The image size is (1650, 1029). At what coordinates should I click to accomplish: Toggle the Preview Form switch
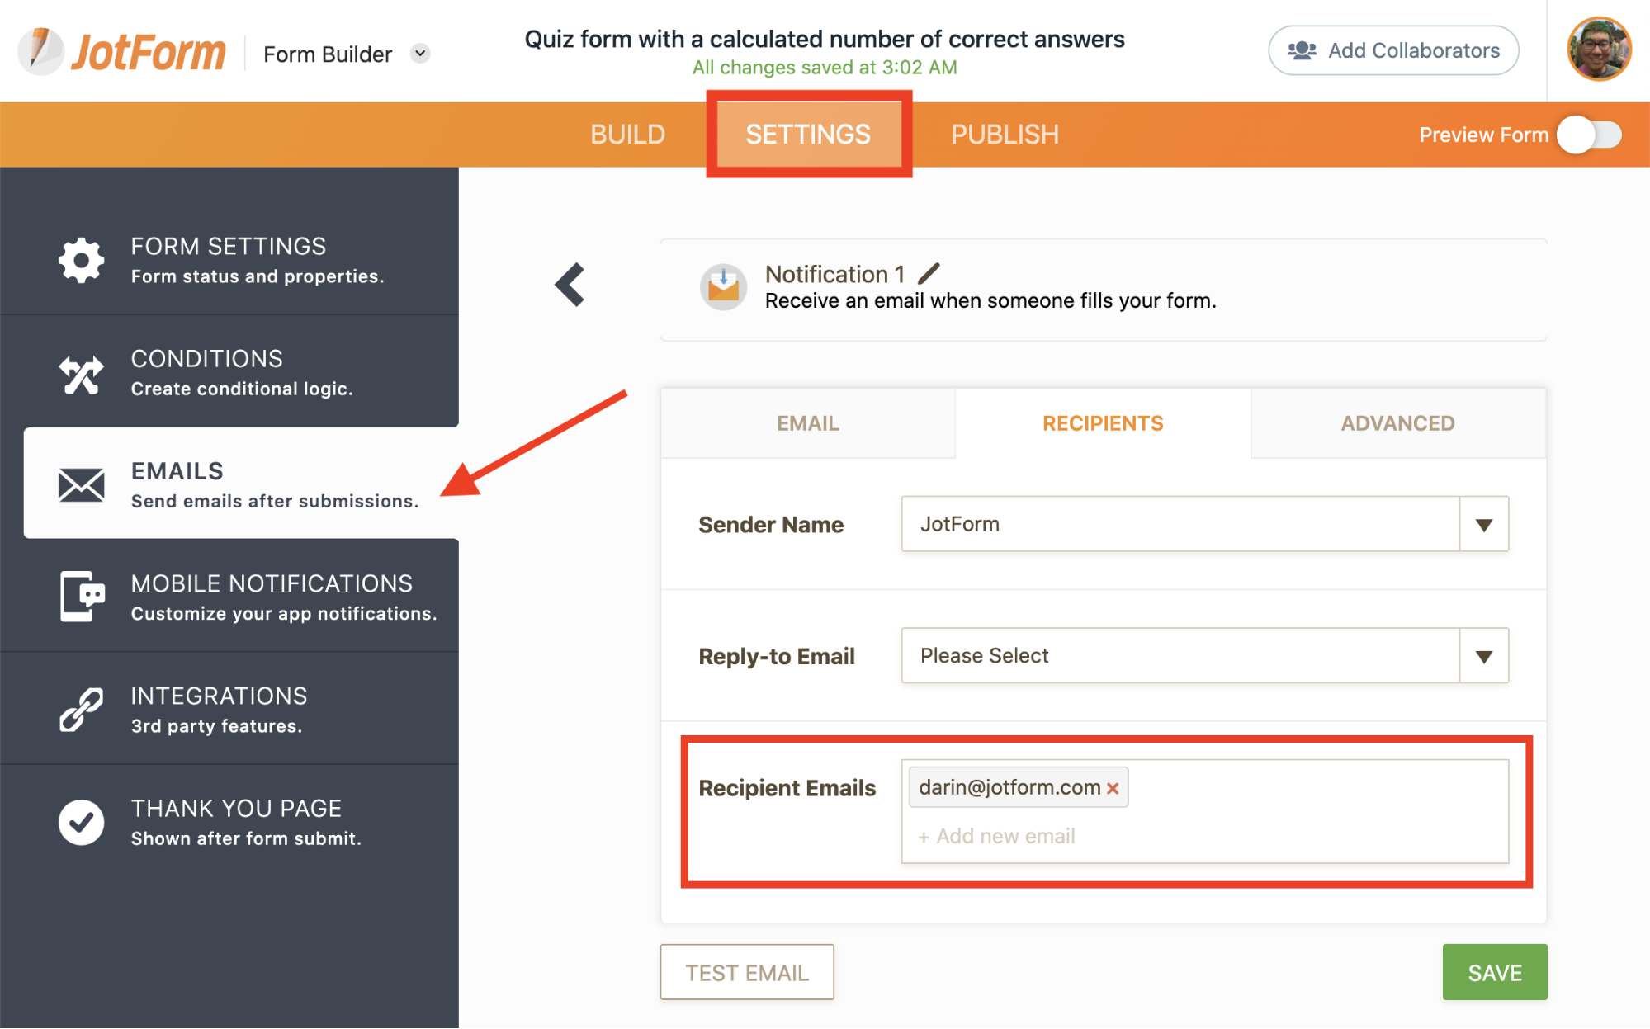tap(1589, 135)
